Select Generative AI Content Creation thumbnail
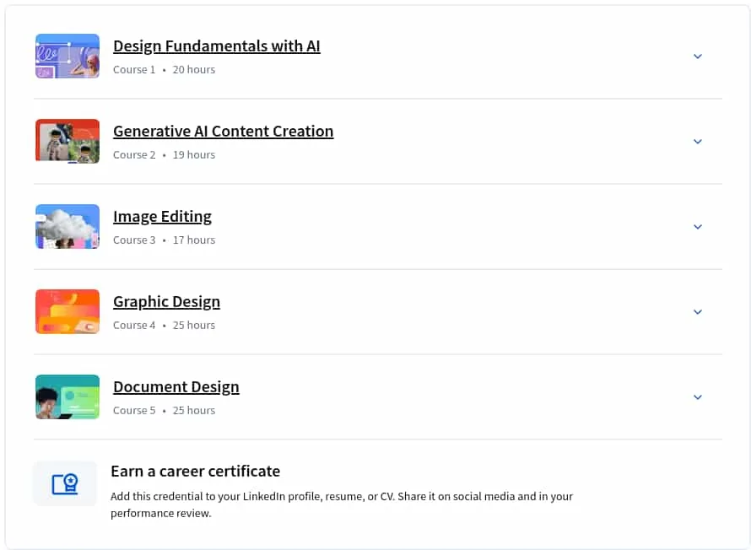The height and width of the screenshot is (550, 751). pyautogui.click(x=68, y=141)
